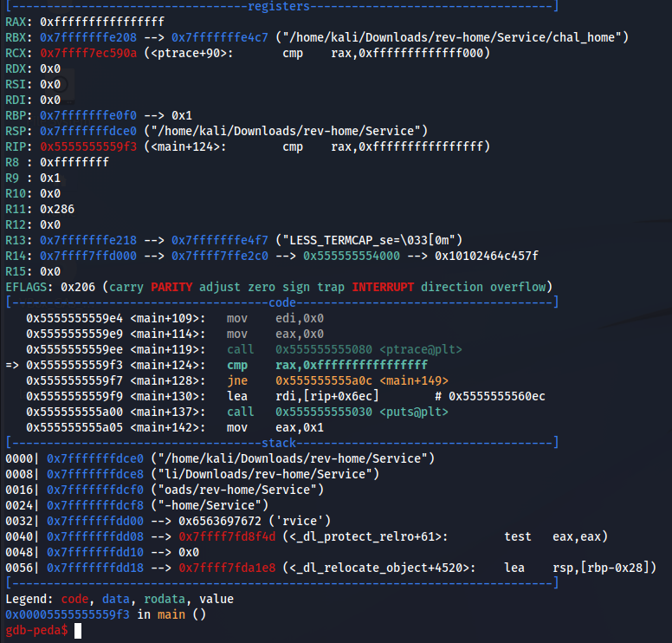The image size is (672, 643).
Task: Click the lea rdi,[rip+0x6ec] instruction
Action: pyautogui.click(x=302, y=396)
